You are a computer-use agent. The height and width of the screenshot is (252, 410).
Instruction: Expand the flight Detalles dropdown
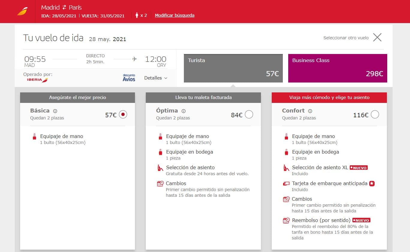point(156,78)
